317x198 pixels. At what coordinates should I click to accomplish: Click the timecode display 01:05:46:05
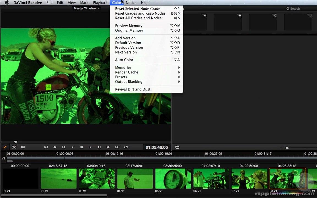157,147
